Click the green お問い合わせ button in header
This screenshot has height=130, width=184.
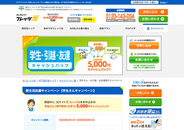[x=153, y=19]
